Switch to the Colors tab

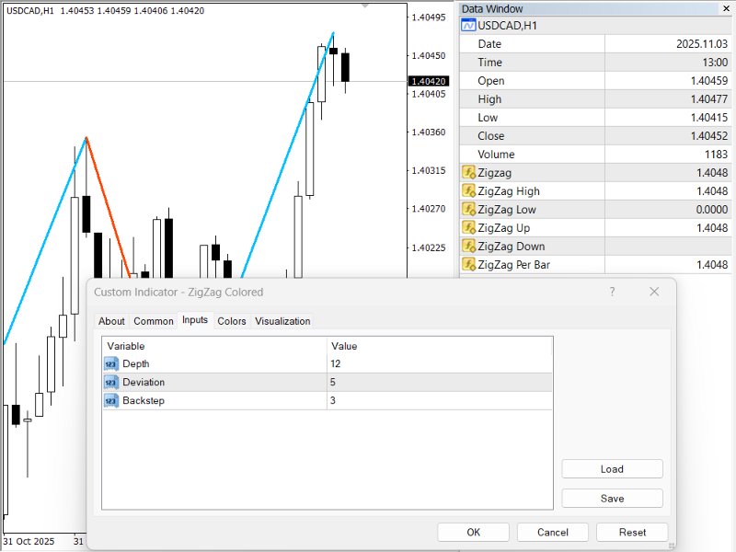(x=231, y=321)
